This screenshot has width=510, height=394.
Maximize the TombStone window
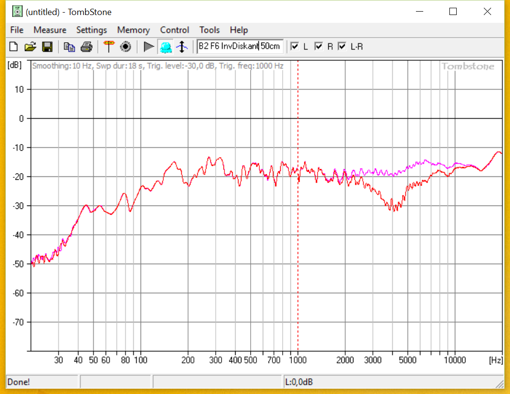click(x=453, y=12)
